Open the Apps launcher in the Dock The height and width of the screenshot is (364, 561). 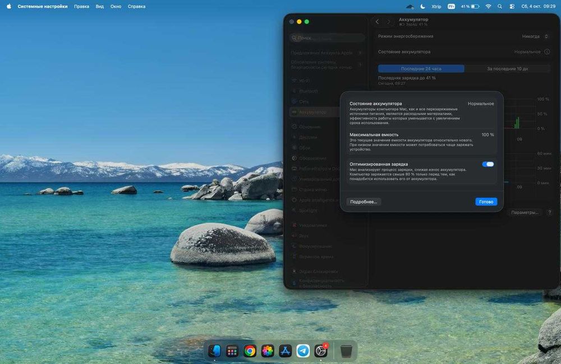[x=232, y=351]
